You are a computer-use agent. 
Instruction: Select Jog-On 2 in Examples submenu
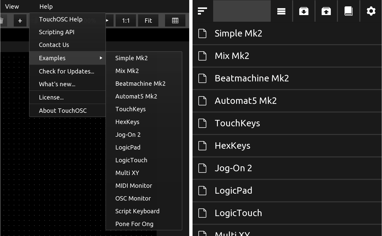144,135
